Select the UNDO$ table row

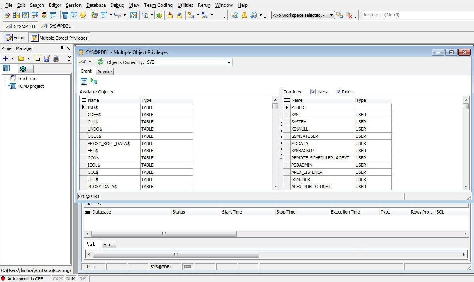pyautogui.click(x=136, y=129)
